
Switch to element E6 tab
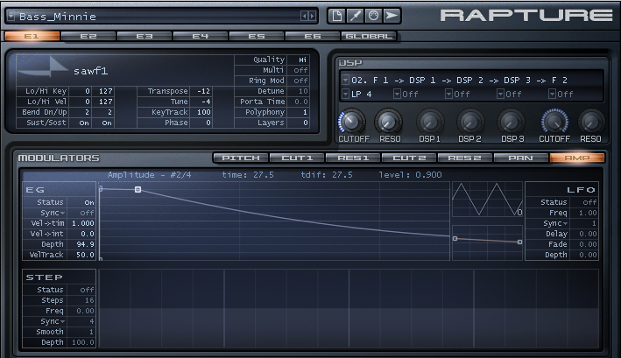[313, 36]
